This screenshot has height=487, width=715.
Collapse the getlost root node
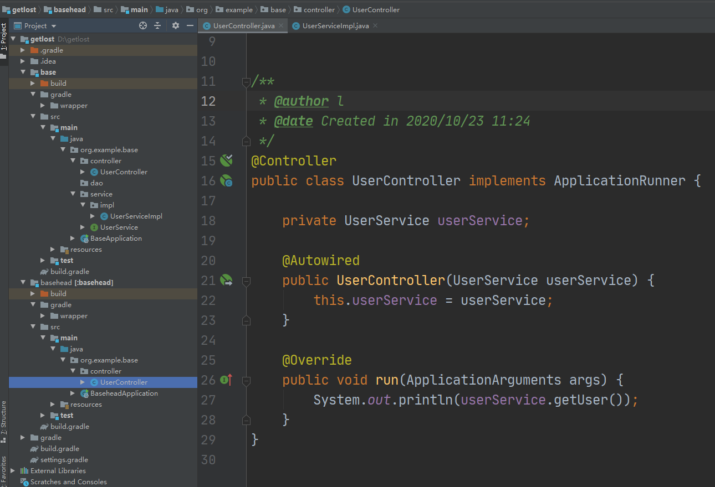13,39
